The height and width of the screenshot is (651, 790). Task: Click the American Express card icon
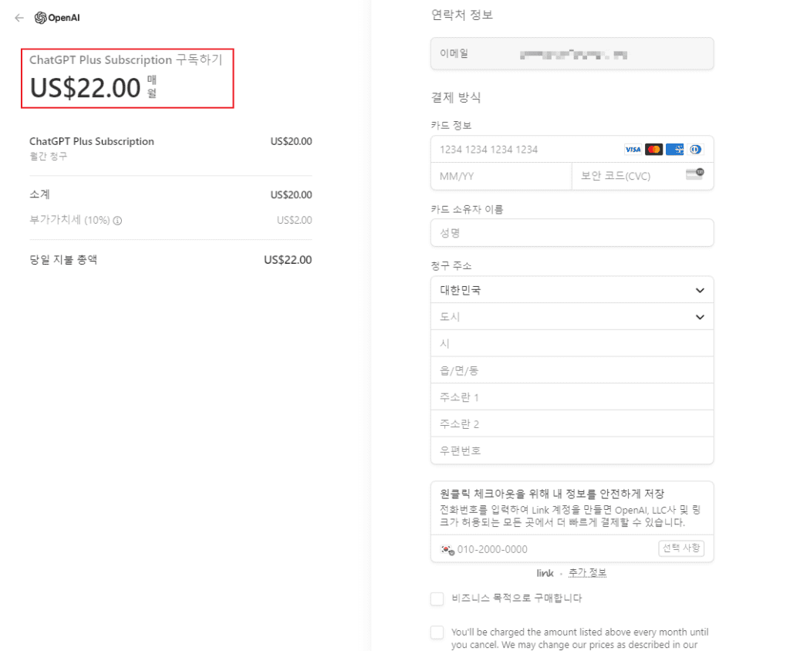click(x=675, y=150)
